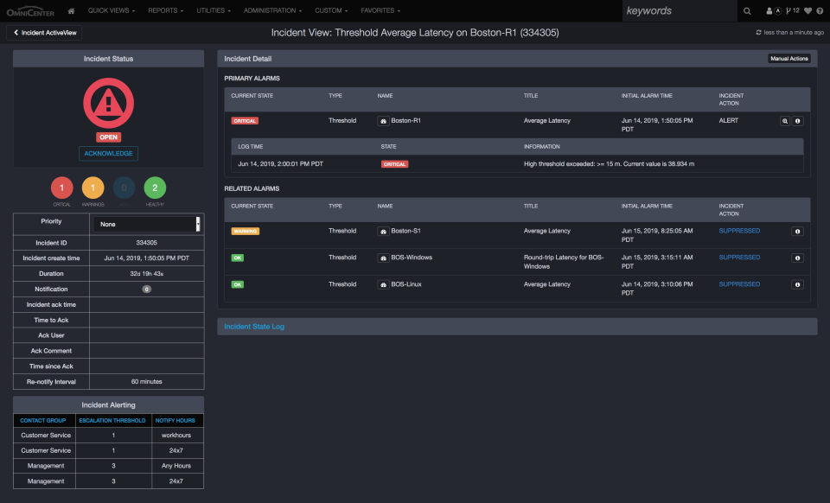Open the Favorites dropdown menu
This screenshot has width=830, height=503.
tap(380, 10)
